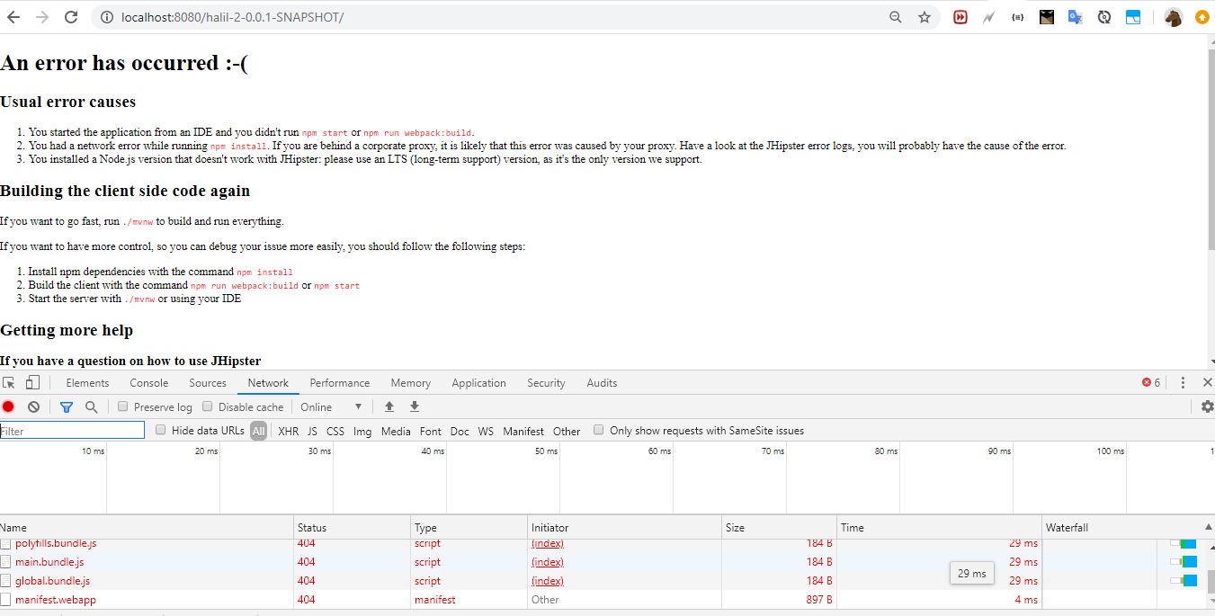Toggle the device toolbar
This screenshot has width=1215, height=616.
pos(32,382)
